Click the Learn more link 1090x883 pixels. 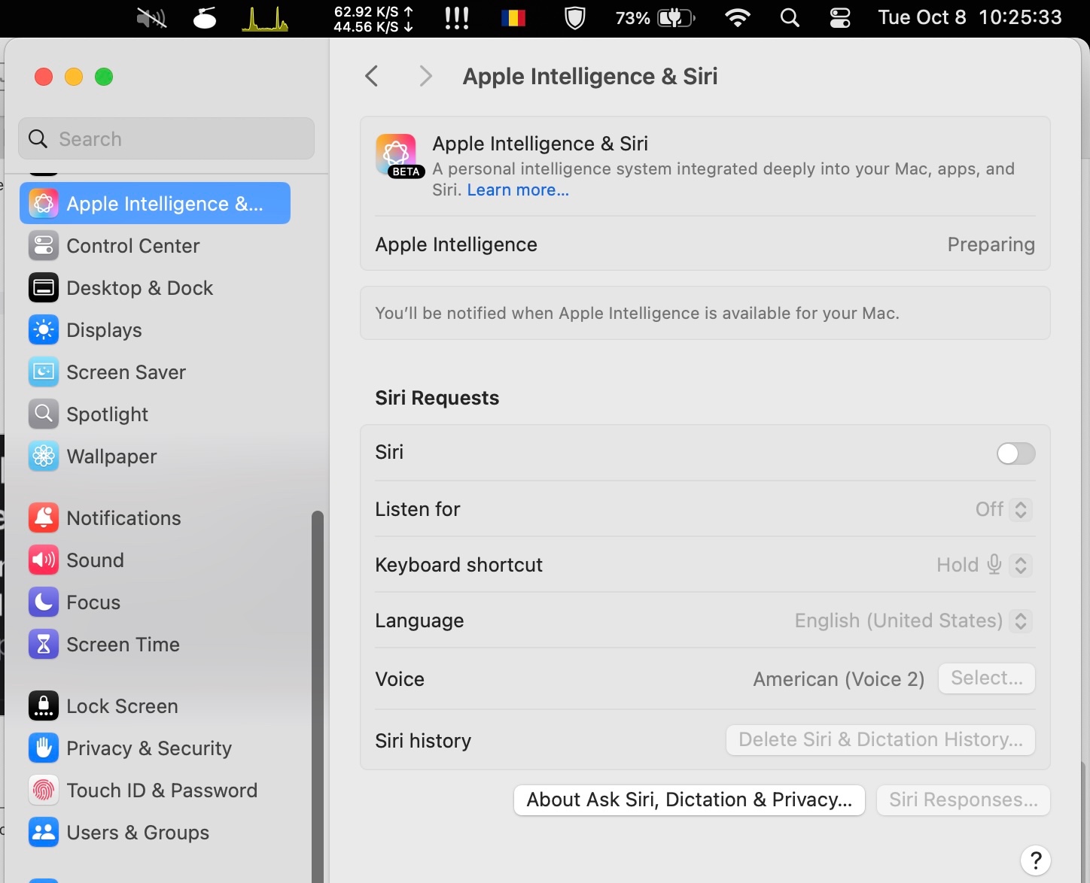[518, 190]
